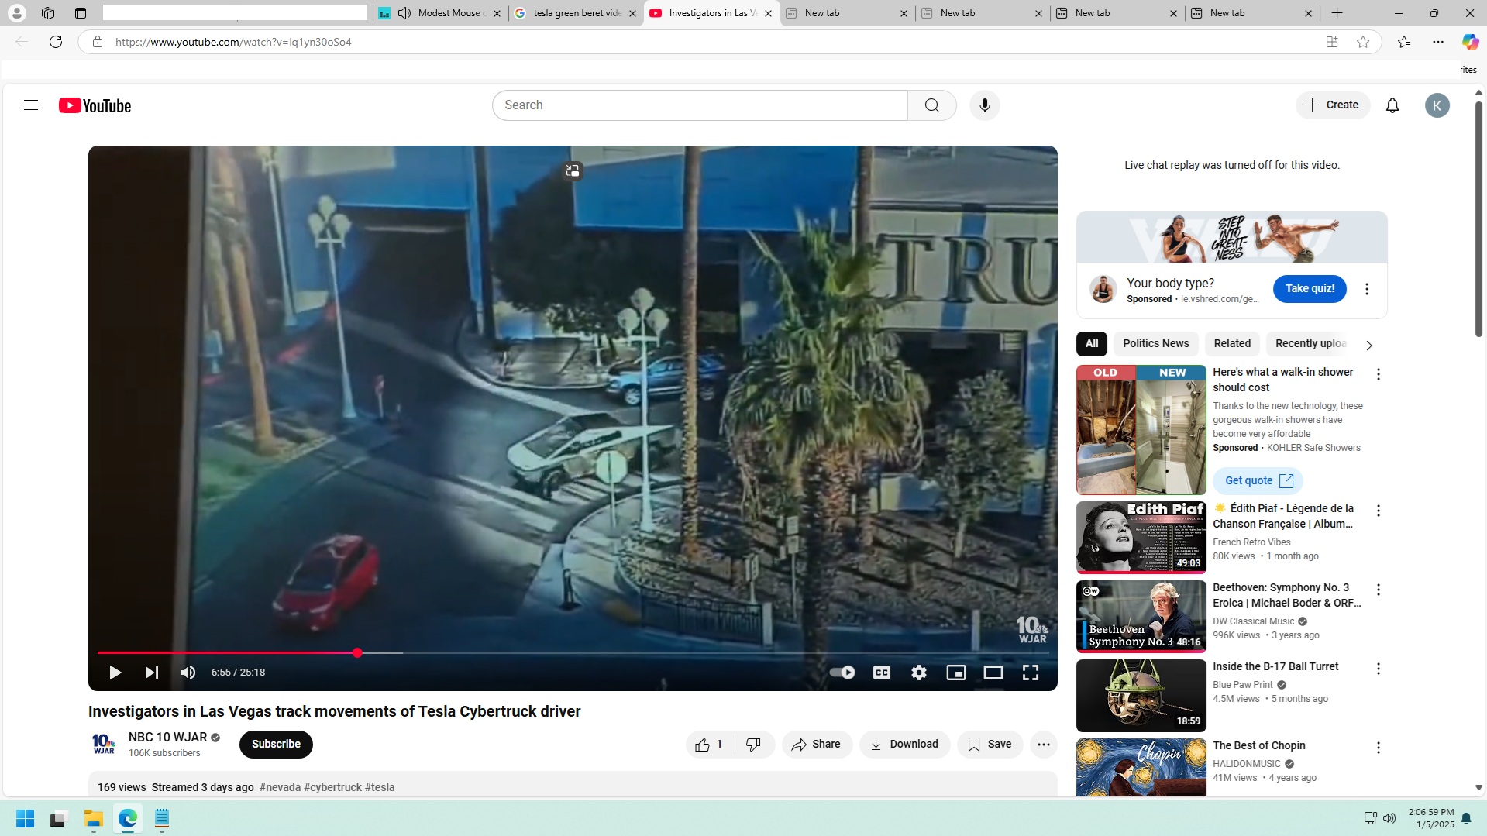Seek on the video progress bar
This screenshot has height=836, width=1487.
(573, 653)
